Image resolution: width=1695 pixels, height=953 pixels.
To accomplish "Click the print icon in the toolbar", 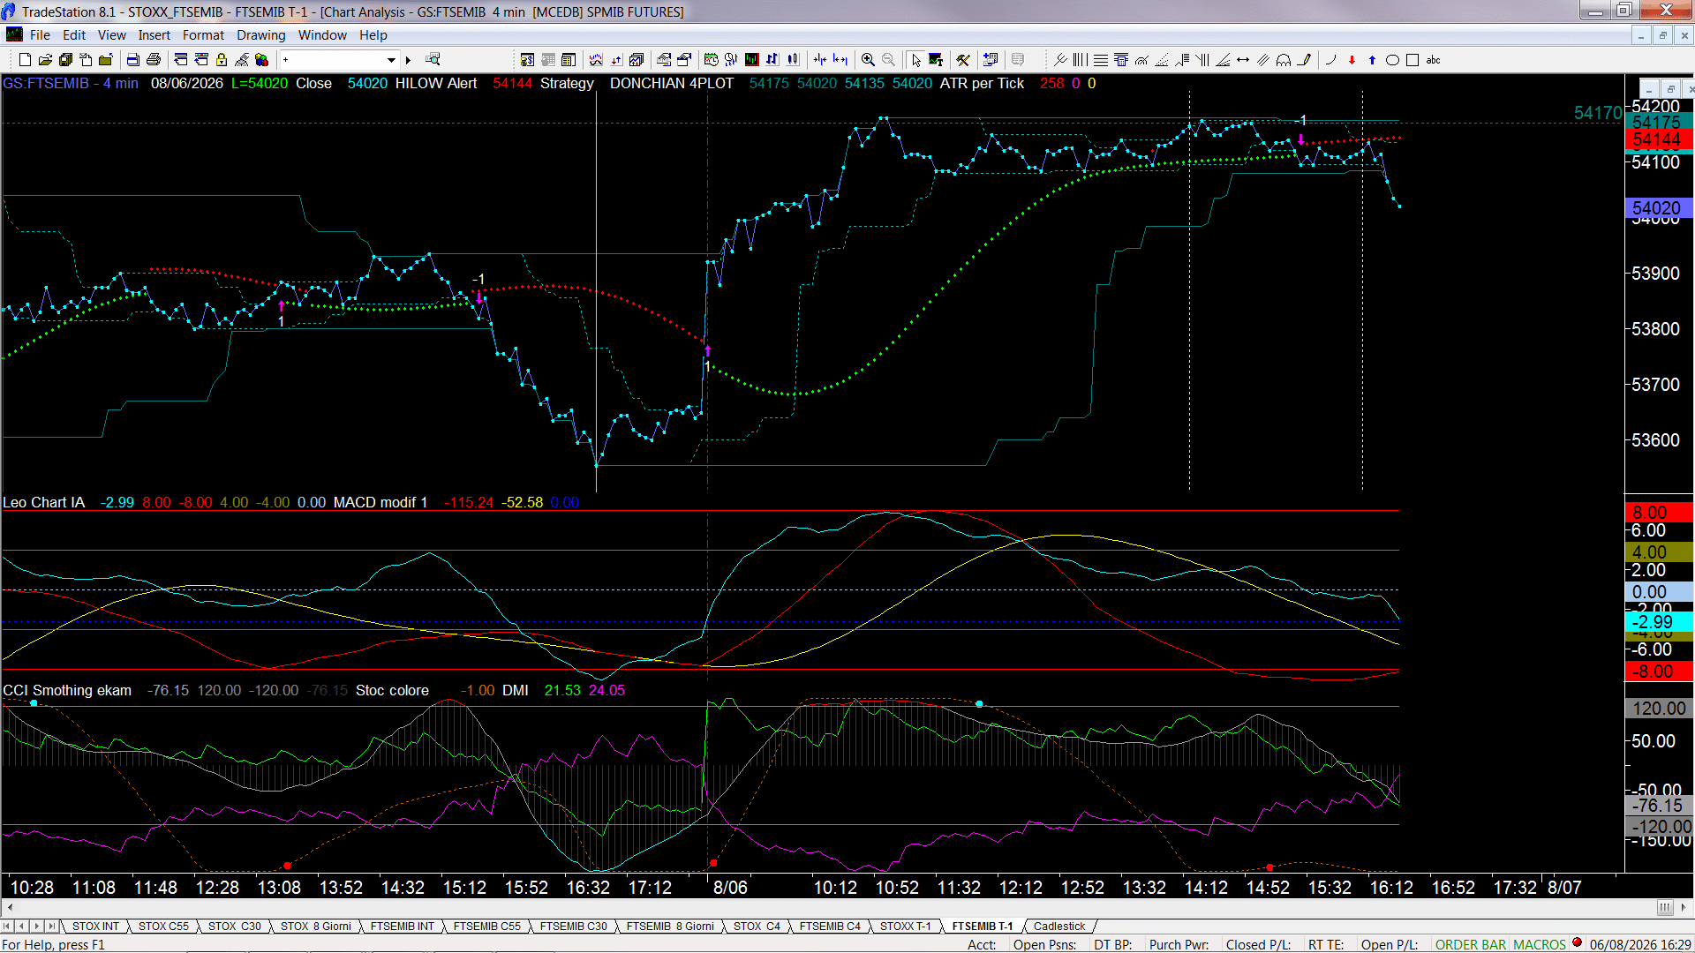I will [x=154, y=60].
